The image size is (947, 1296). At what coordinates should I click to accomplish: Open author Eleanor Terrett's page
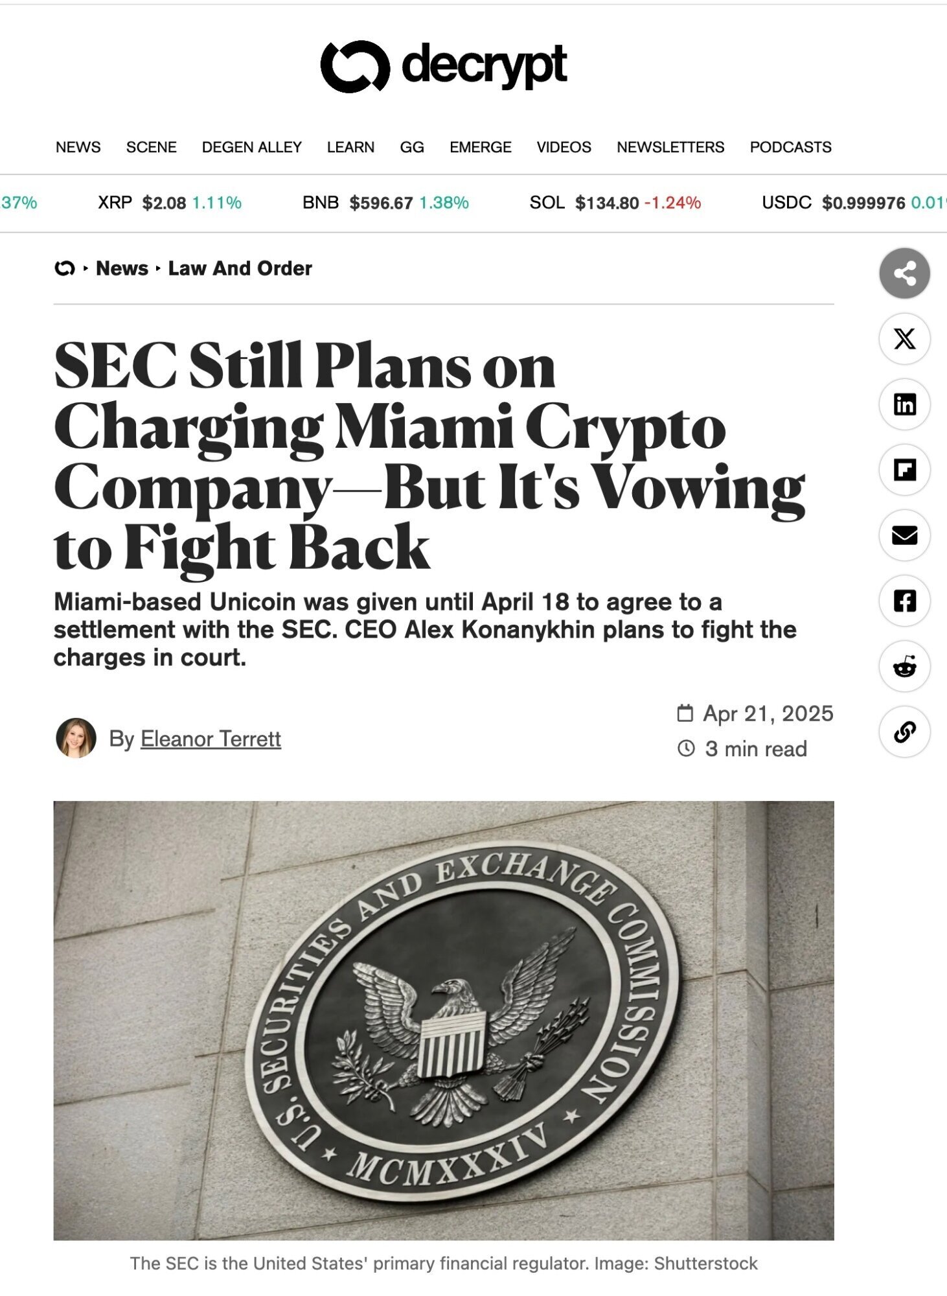tap(211, 739)
